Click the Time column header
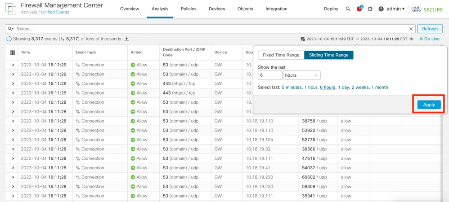The image size is (449, 202). [25, 52]
